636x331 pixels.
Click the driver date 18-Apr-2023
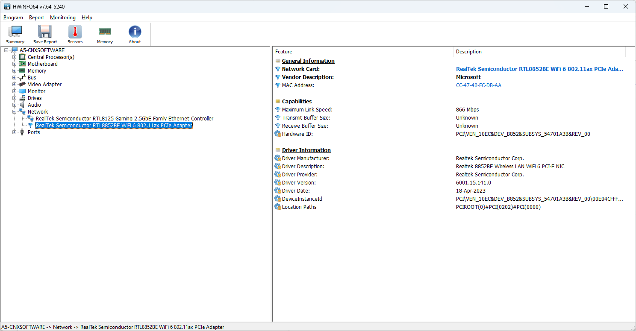tap(471, 191)
